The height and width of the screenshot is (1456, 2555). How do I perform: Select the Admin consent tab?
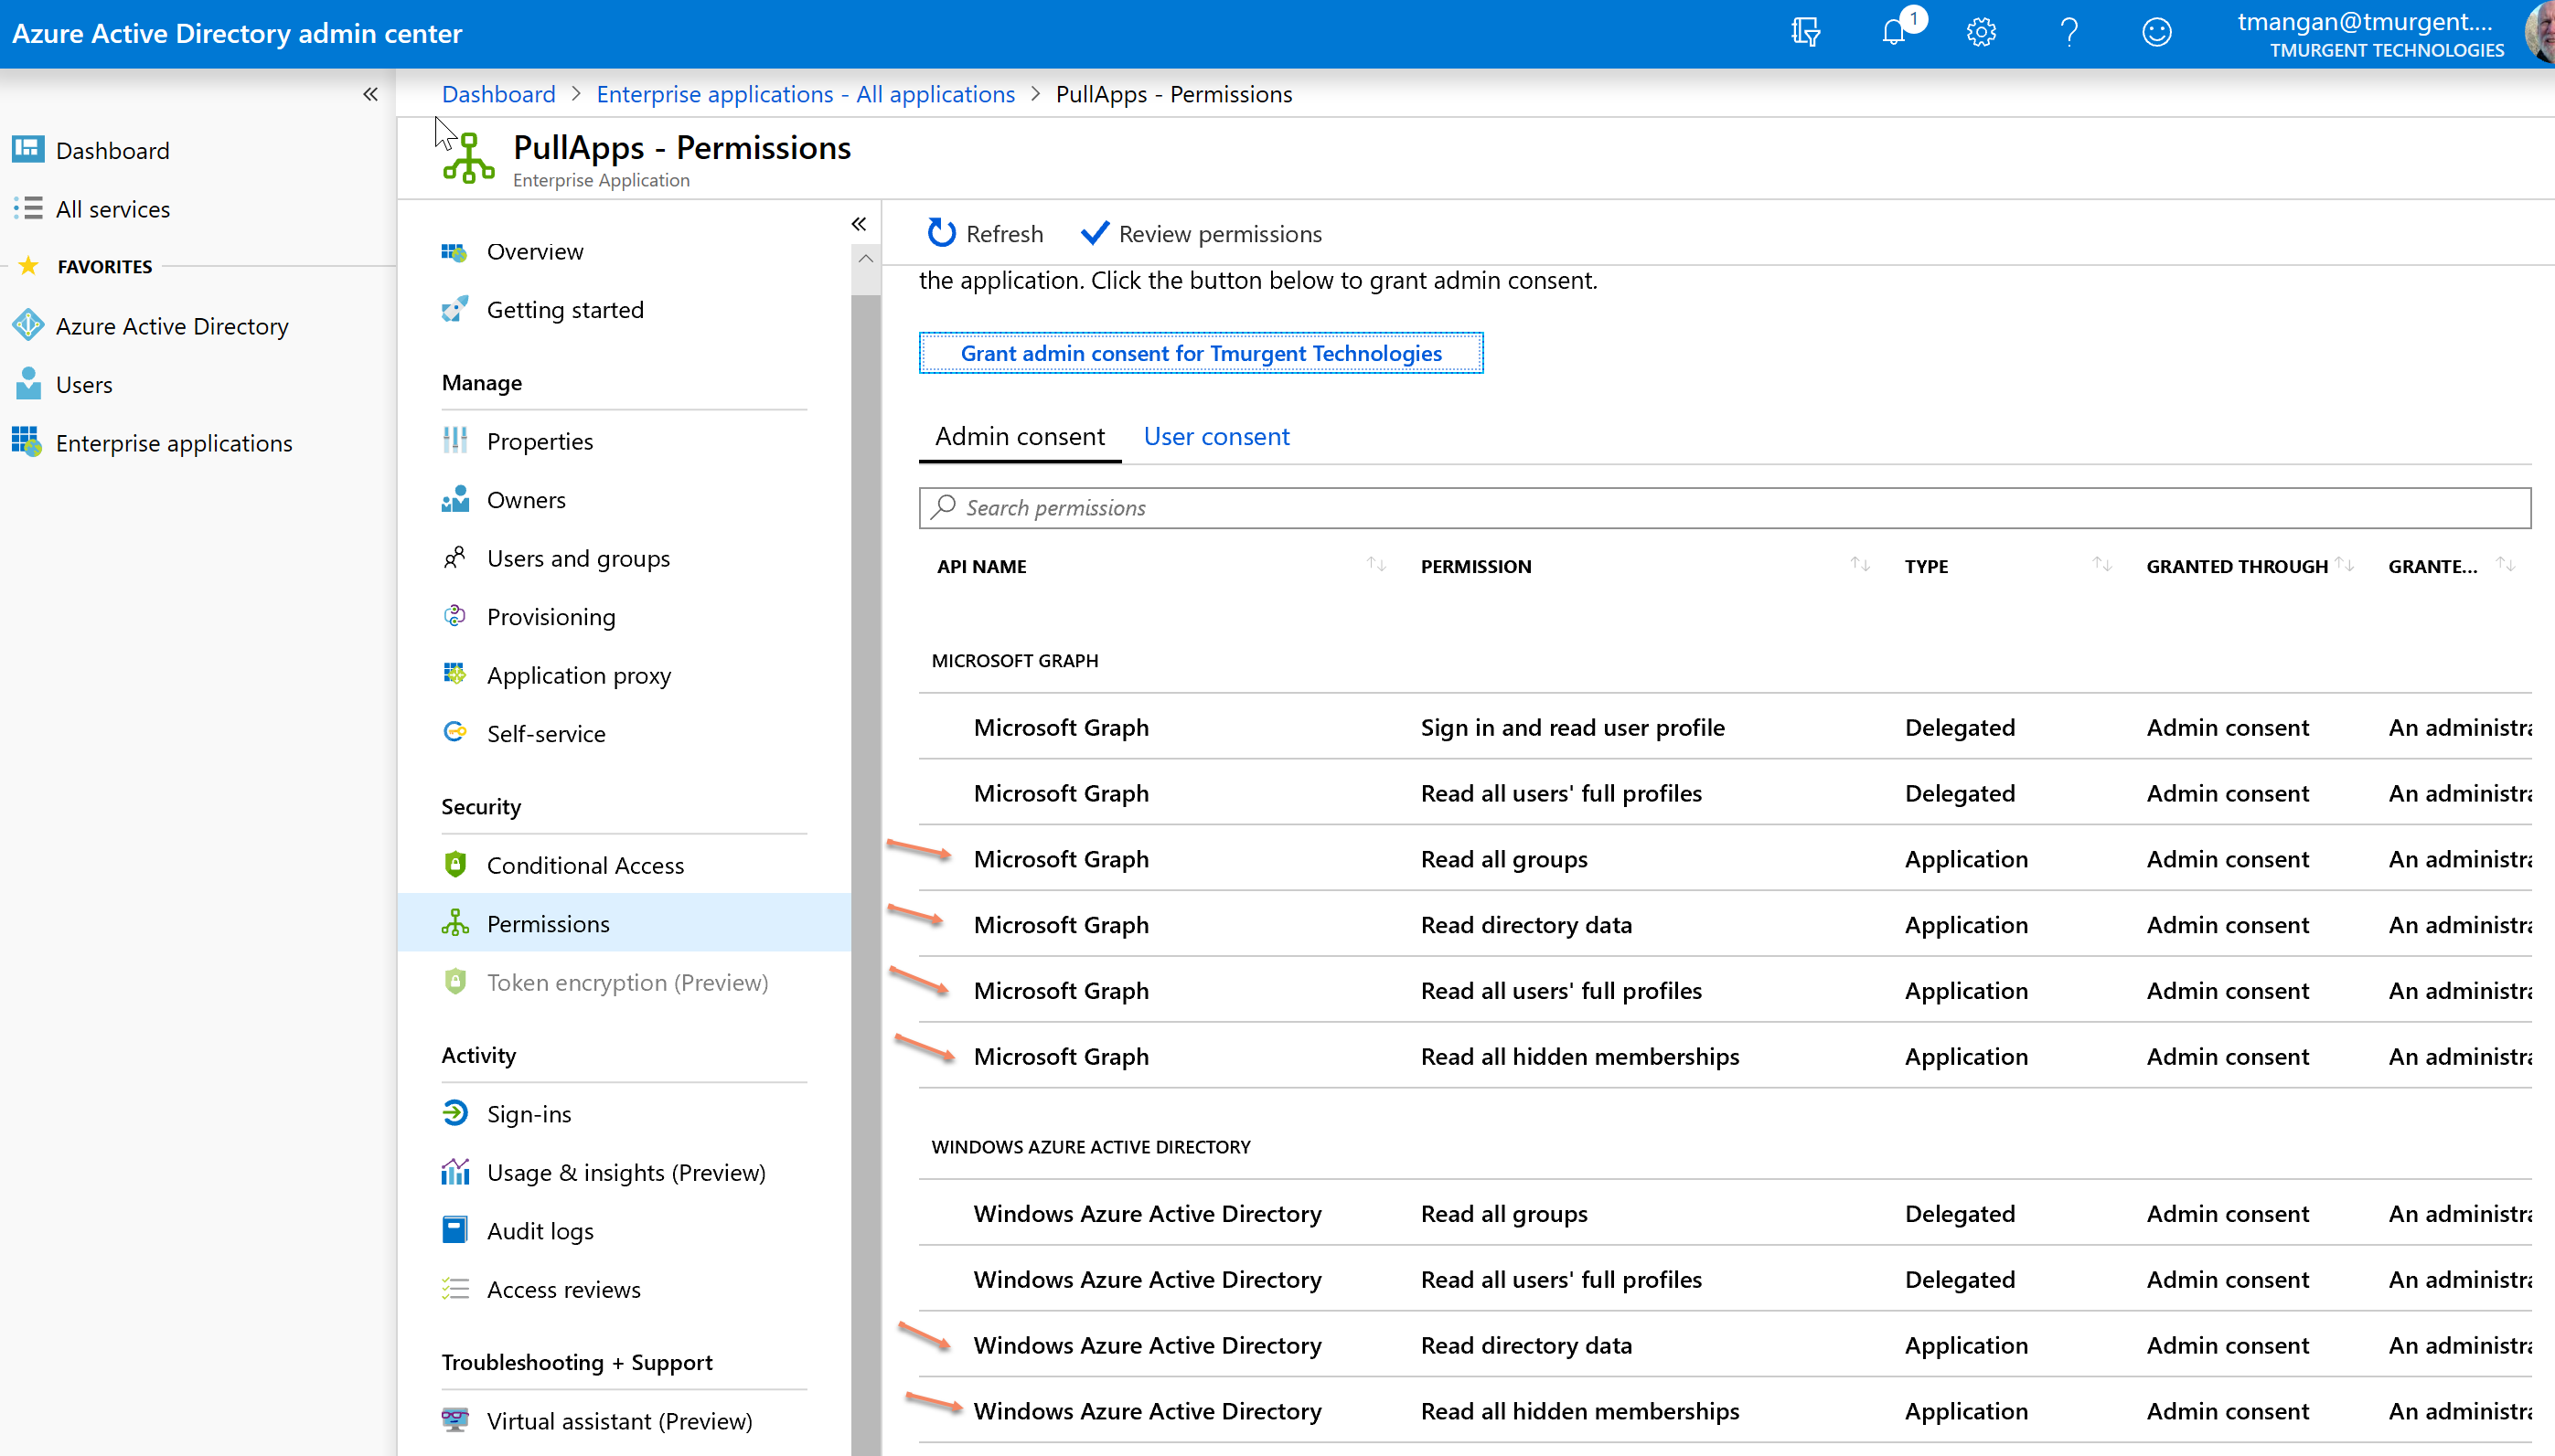(1020, 436)
